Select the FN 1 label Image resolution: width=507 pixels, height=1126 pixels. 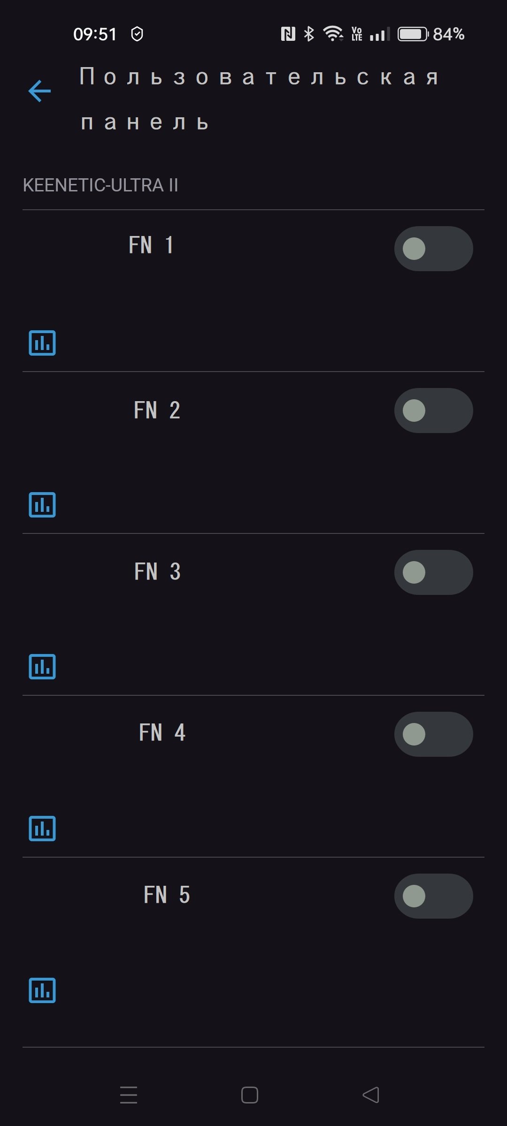(x=152, y=245)
